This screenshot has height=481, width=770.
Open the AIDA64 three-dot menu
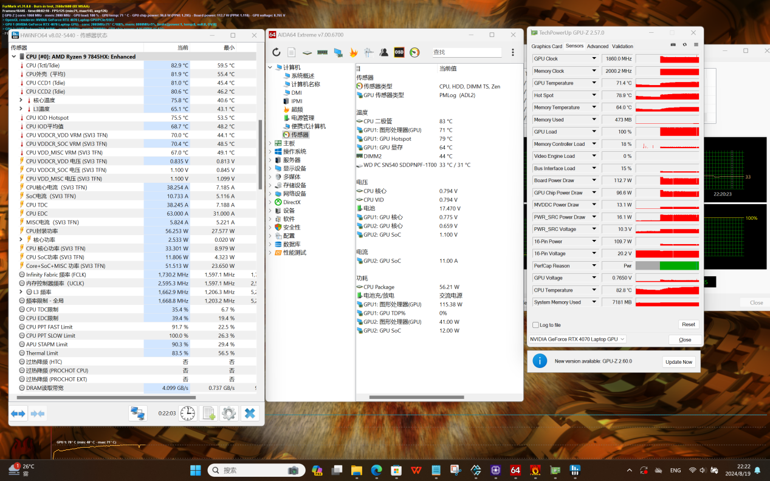point(513,52)
